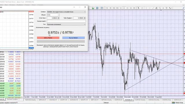Switch to the Tick Chart tab in Market Watch

[12, 99]
